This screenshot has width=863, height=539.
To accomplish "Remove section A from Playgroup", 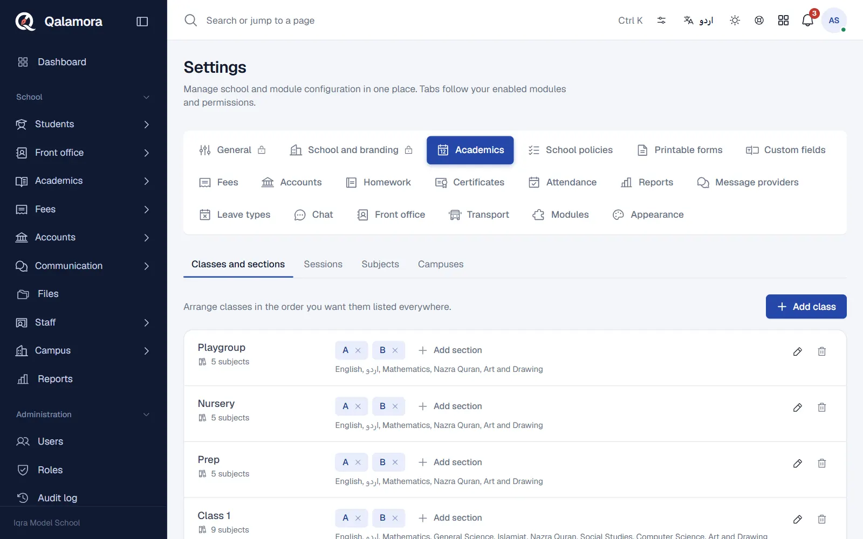I will click(358, 350).
